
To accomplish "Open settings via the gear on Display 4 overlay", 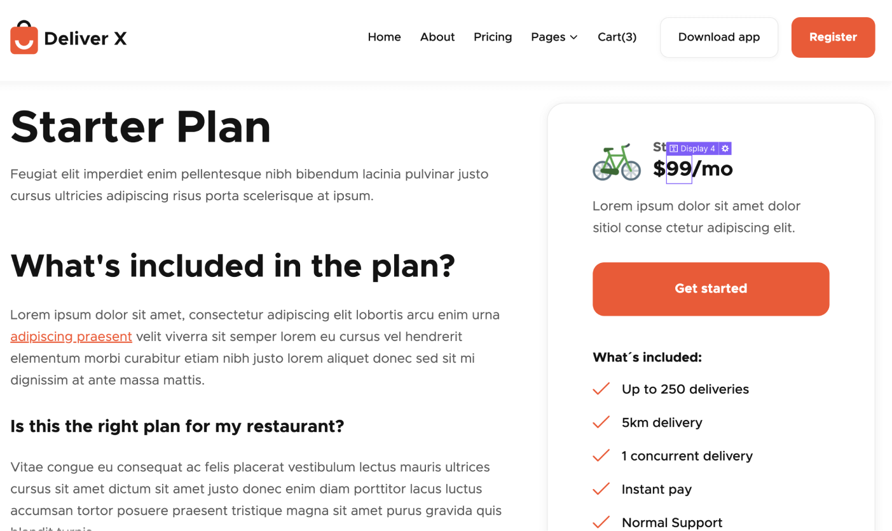I will 725,148.
